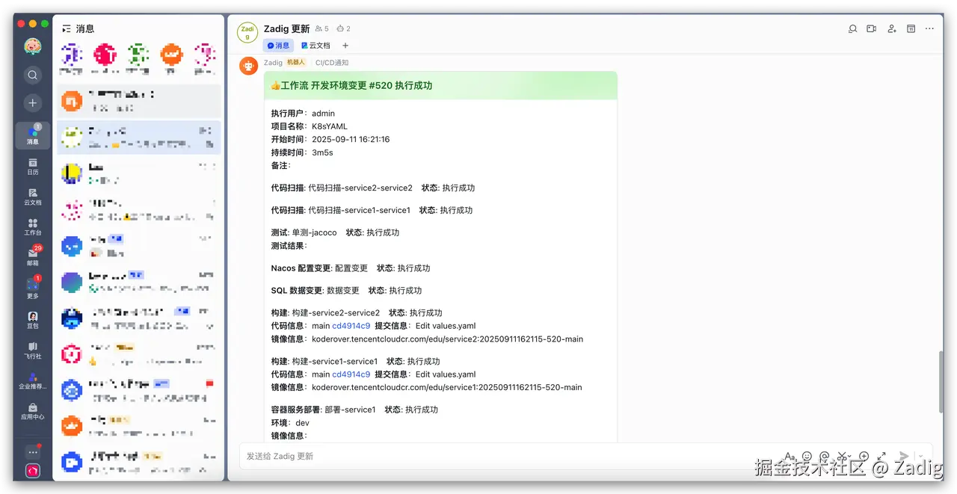Click the Nacos 配置变更 status line
This screenshot has width=957, height=494.
click(351, 268)
